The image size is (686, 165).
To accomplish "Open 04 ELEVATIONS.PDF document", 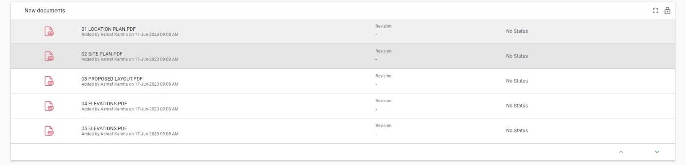I will click(x=104, y=103).
